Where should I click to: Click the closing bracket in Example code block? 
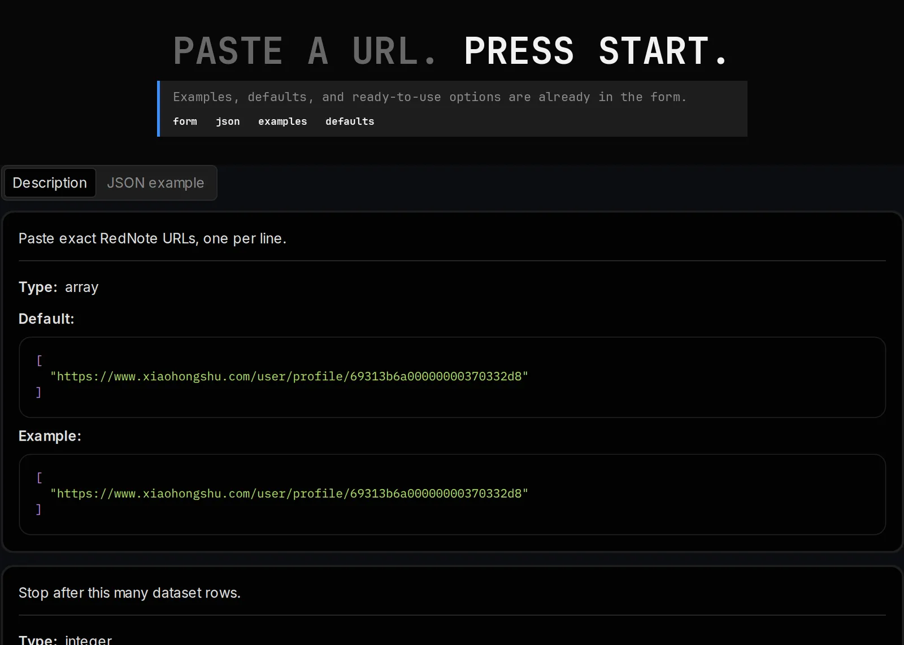point(38,509)
